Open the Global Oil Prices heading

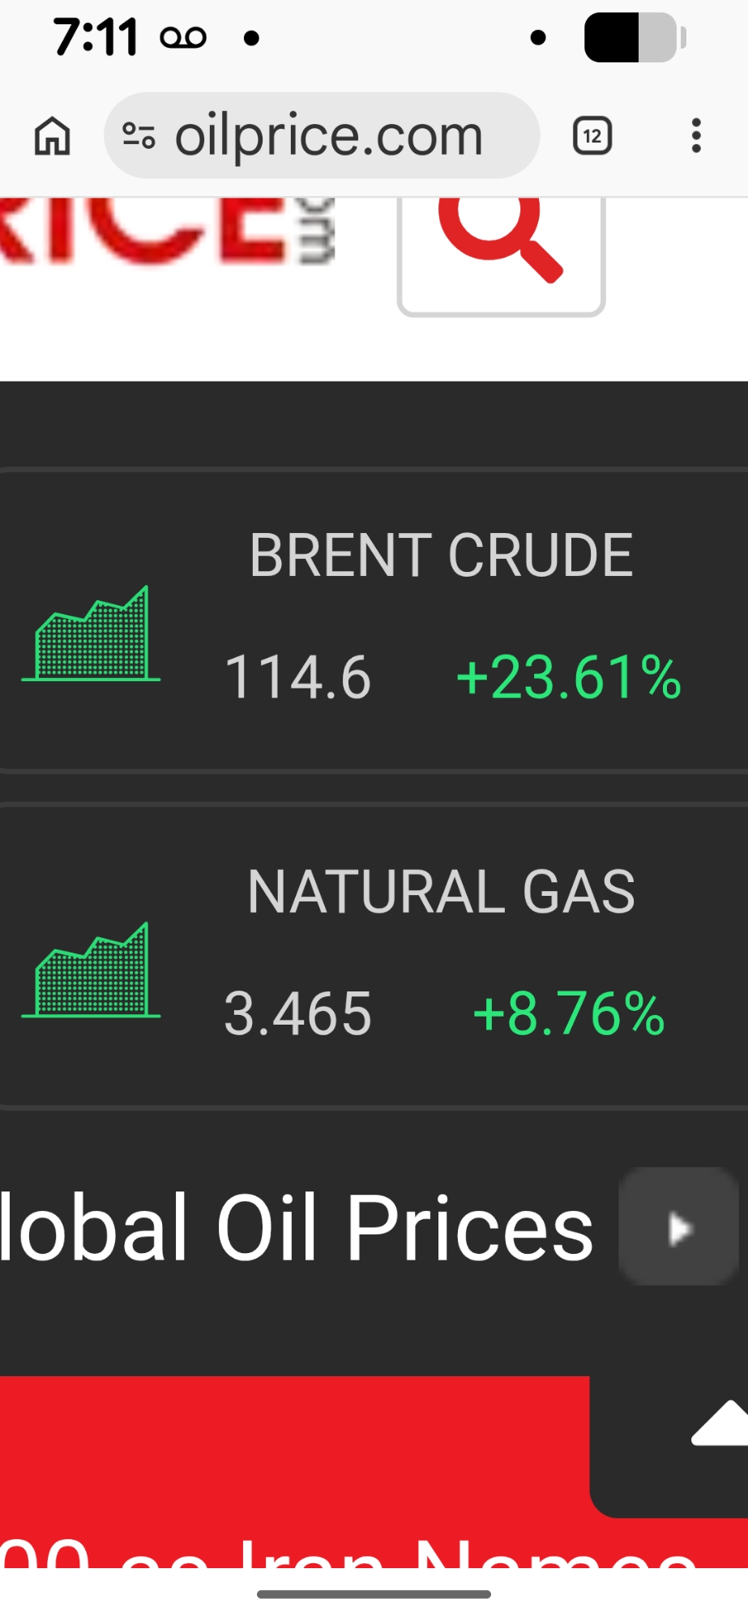(x=297, y=1228)
